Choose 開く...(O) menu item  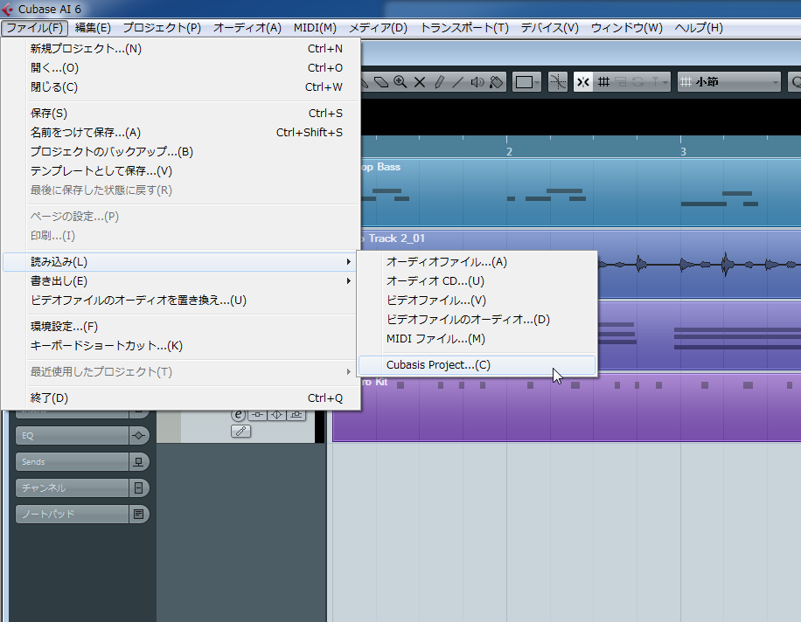pyautogui.click(x=181, y=68)
